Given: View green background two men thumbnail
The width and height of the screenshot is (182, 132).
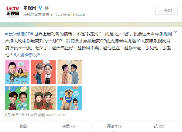Looking at the screenshot, I should 17,98.
